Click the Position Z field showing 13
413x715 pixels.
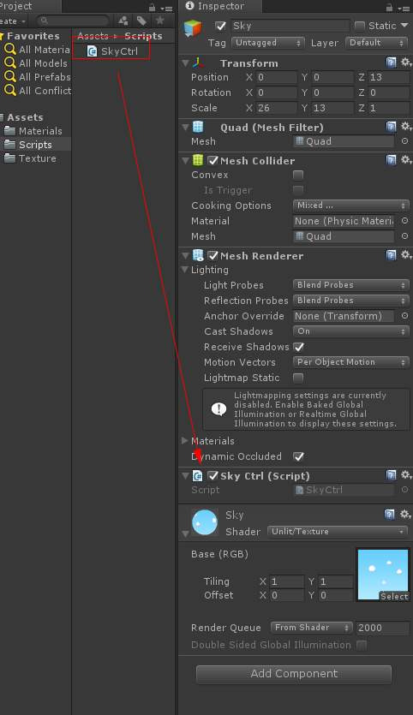[x=388, y=77]
